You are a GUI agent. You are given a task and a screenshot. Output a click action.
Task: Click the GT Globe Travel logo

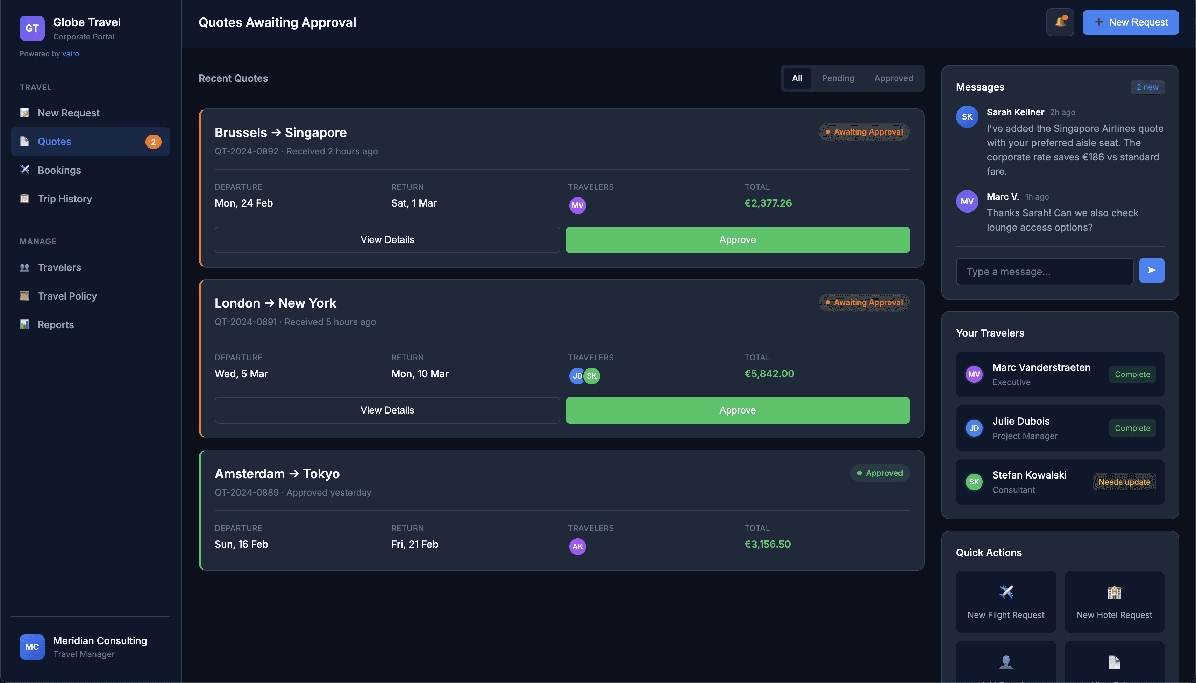point(32,28)
